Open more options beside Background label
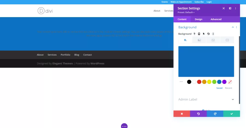Screen dimensions: 246x128 click(x=213, y=34)
